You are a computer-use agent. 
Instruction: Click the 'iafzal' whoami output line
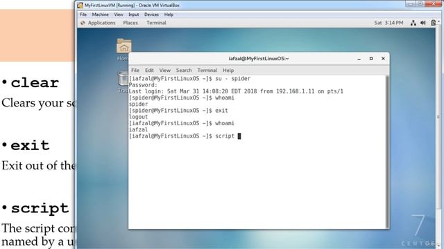(138, 129)
